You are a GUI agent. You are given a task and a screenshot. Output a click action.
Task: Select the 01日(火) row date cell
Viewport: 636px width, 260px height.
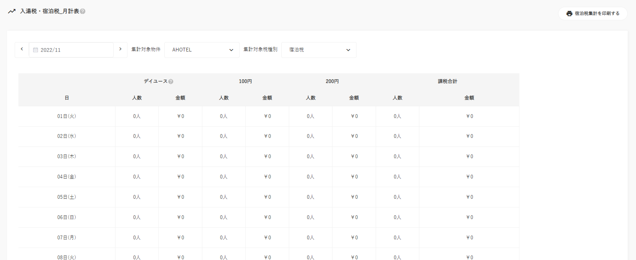pyautogui.click(x=67, y=116)
